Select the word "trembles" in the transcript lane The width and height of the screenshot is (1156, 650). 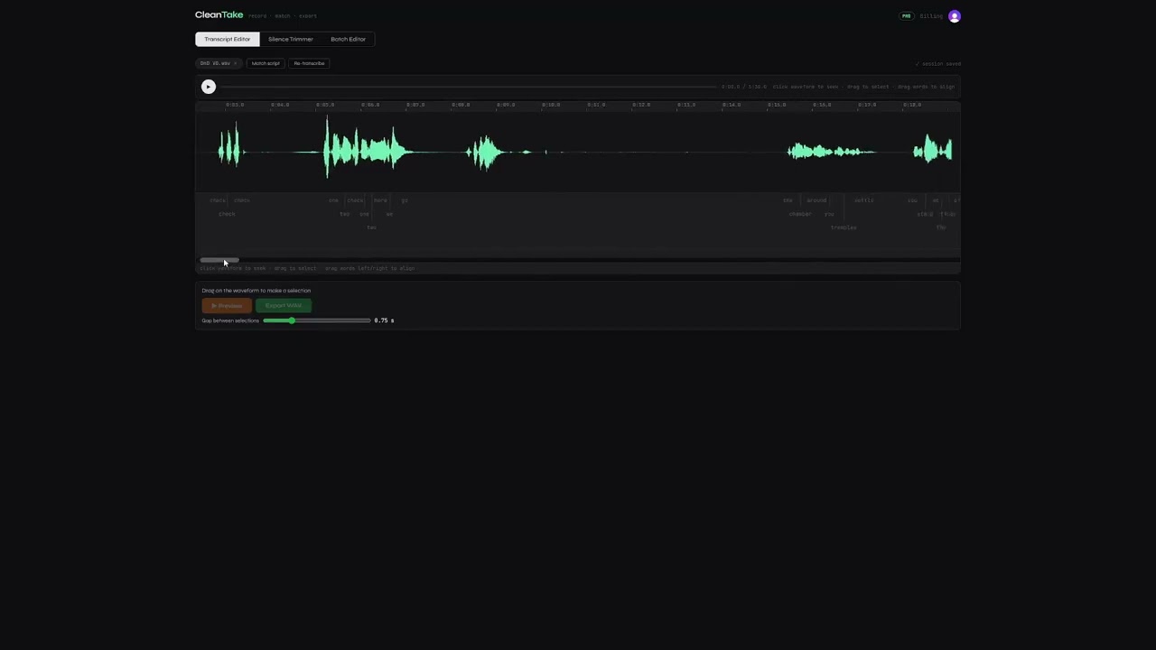[844, 227]
